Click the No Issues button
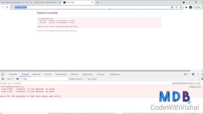Viewport: 203px width, 114px height. [x=92, y=79]
